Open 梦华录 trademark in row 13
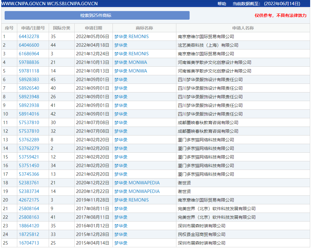This screenshot has height=251, width=312. (121, 140)
